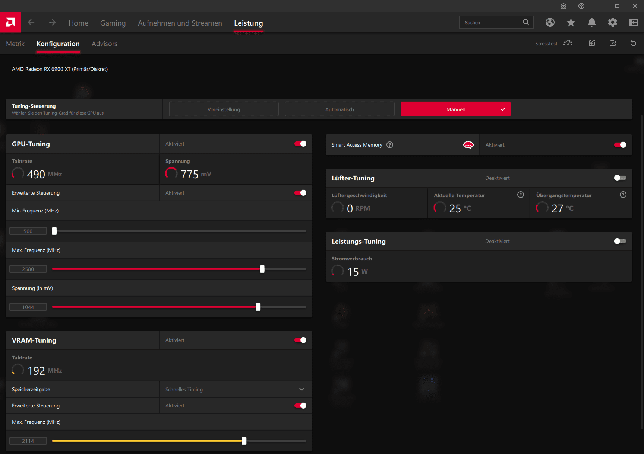This screenshot has width=644, height=454.
Task: Click the load profile icon
Action: [x=592, y=43]
